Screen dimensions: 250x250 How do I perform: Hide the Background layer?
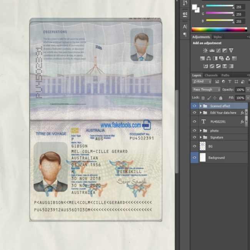tap(194, 158)
